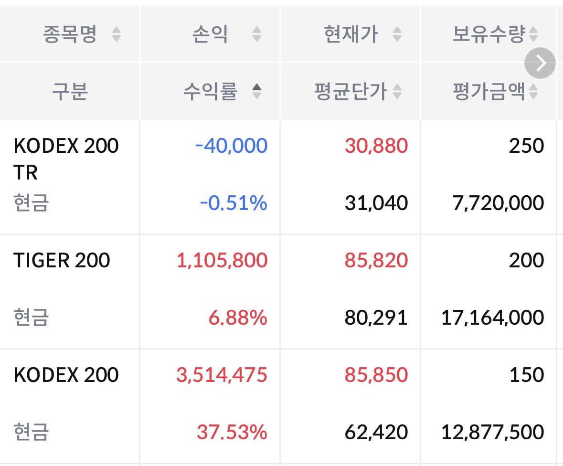This screenshot has height=466, width=563.
Task: Click TIGER 200 profit value 1,105,800
Action: [x=222, y=261]
